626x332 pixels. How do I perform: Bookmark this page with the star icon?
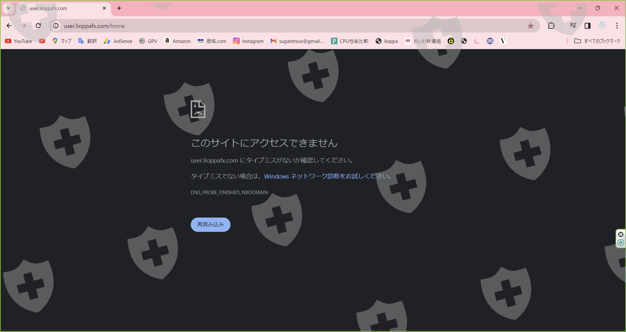(531, 26)
